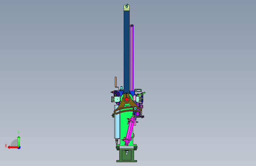The height and width of the screenshot is (166, 256).
Task: Select the gray arc plane of the triad
Action: point(14,143)
